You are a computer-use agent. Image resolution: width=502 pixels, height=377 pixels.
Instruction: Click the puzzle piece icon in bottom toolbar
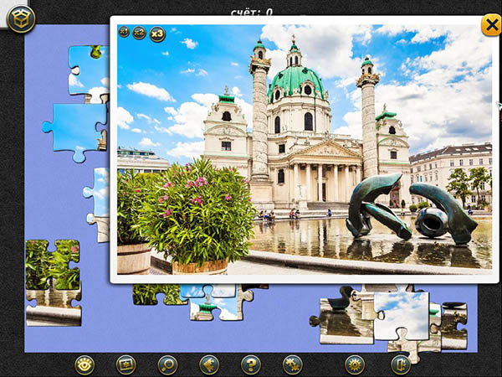click(x=292, y=364)
